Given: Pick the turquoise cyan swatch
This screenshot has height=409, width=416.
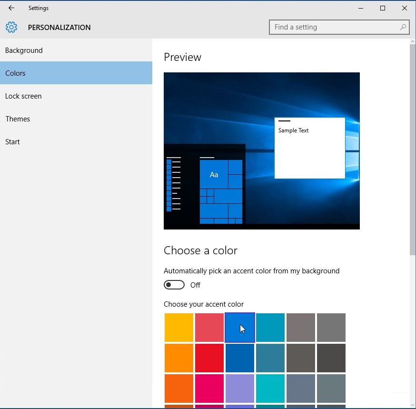Looking at the screenshot, I should (x=270, y=389).
